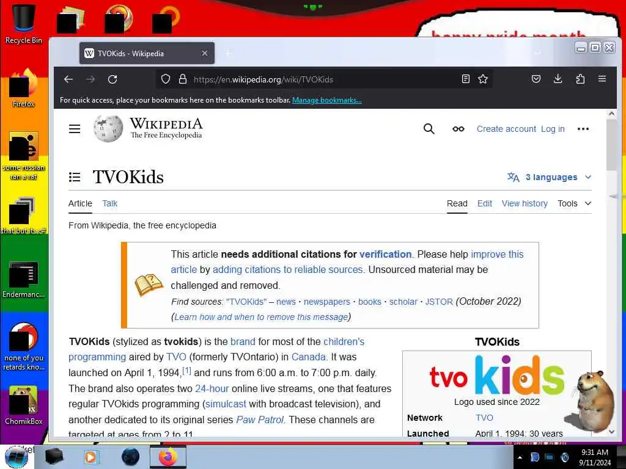Open the Firefox desktop shortcut
The image size is (626, 469).
[x=24, y=88]
